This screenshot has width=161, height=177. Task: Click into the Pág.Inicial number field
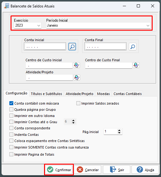pos(110,132)
